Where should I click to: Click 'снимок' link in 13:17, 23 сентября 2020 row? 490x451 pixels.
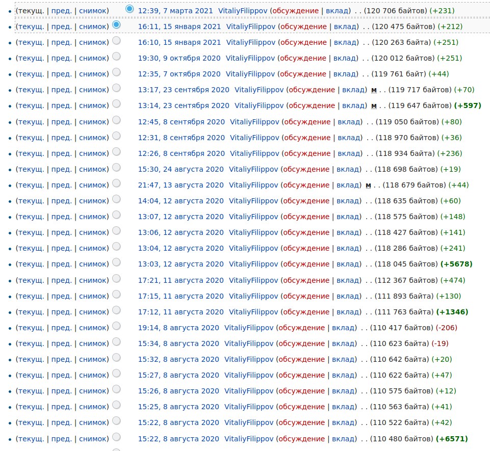pyautogui.click(x=92, y=90)
